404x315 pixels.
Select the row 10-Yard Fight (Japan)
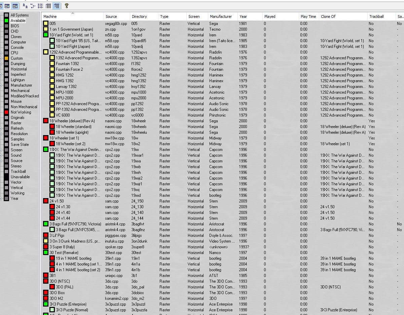[x=222, y=46]
